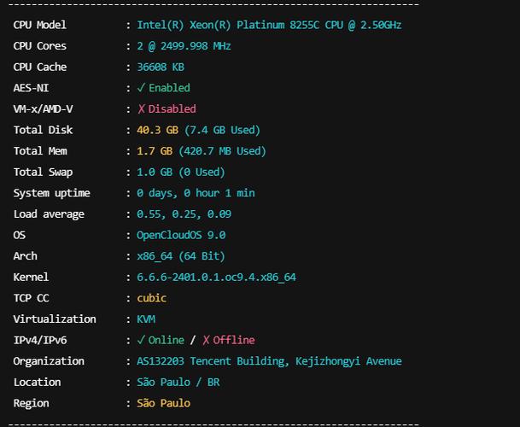Click the 'Total Swap' label
This screenshot has height=427, width=520.
(x=43, y=172)
